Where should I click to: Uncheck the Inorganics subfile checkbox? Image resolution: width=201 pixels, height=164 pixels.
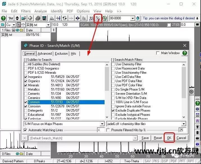[x=26, y=77]
